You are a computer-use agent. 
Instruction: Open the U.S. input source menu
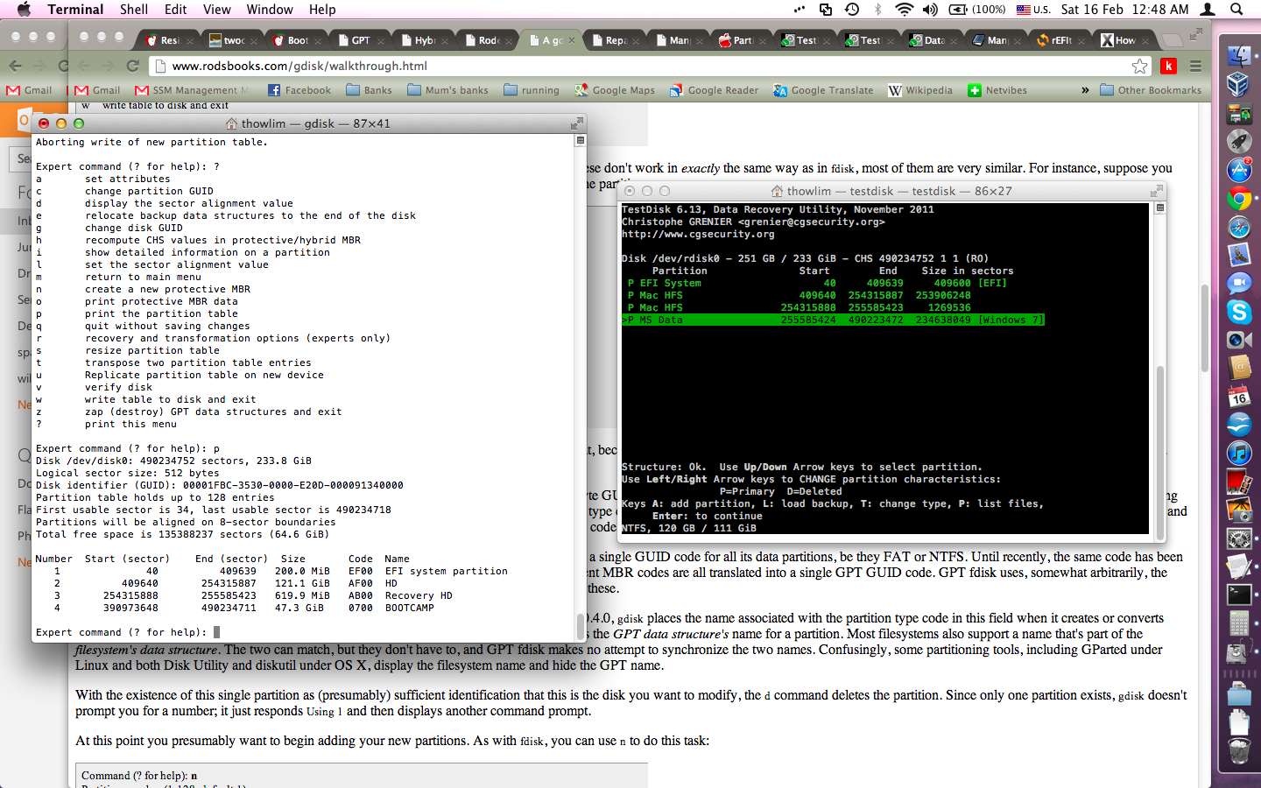click(1033, 10)
